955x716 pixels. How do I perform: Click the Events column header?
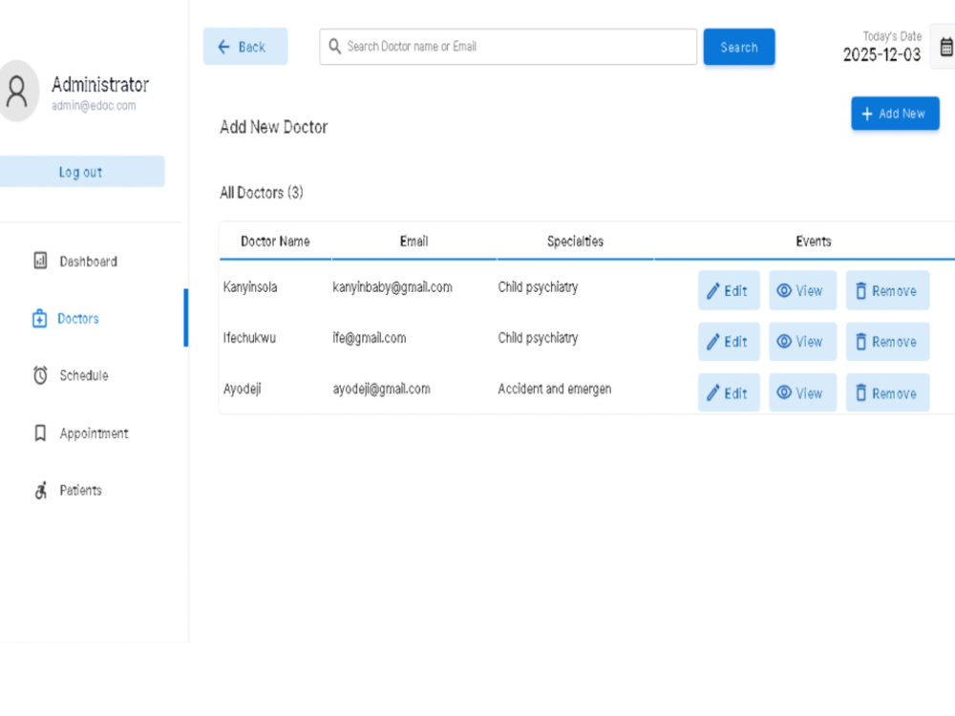(813, 242)
